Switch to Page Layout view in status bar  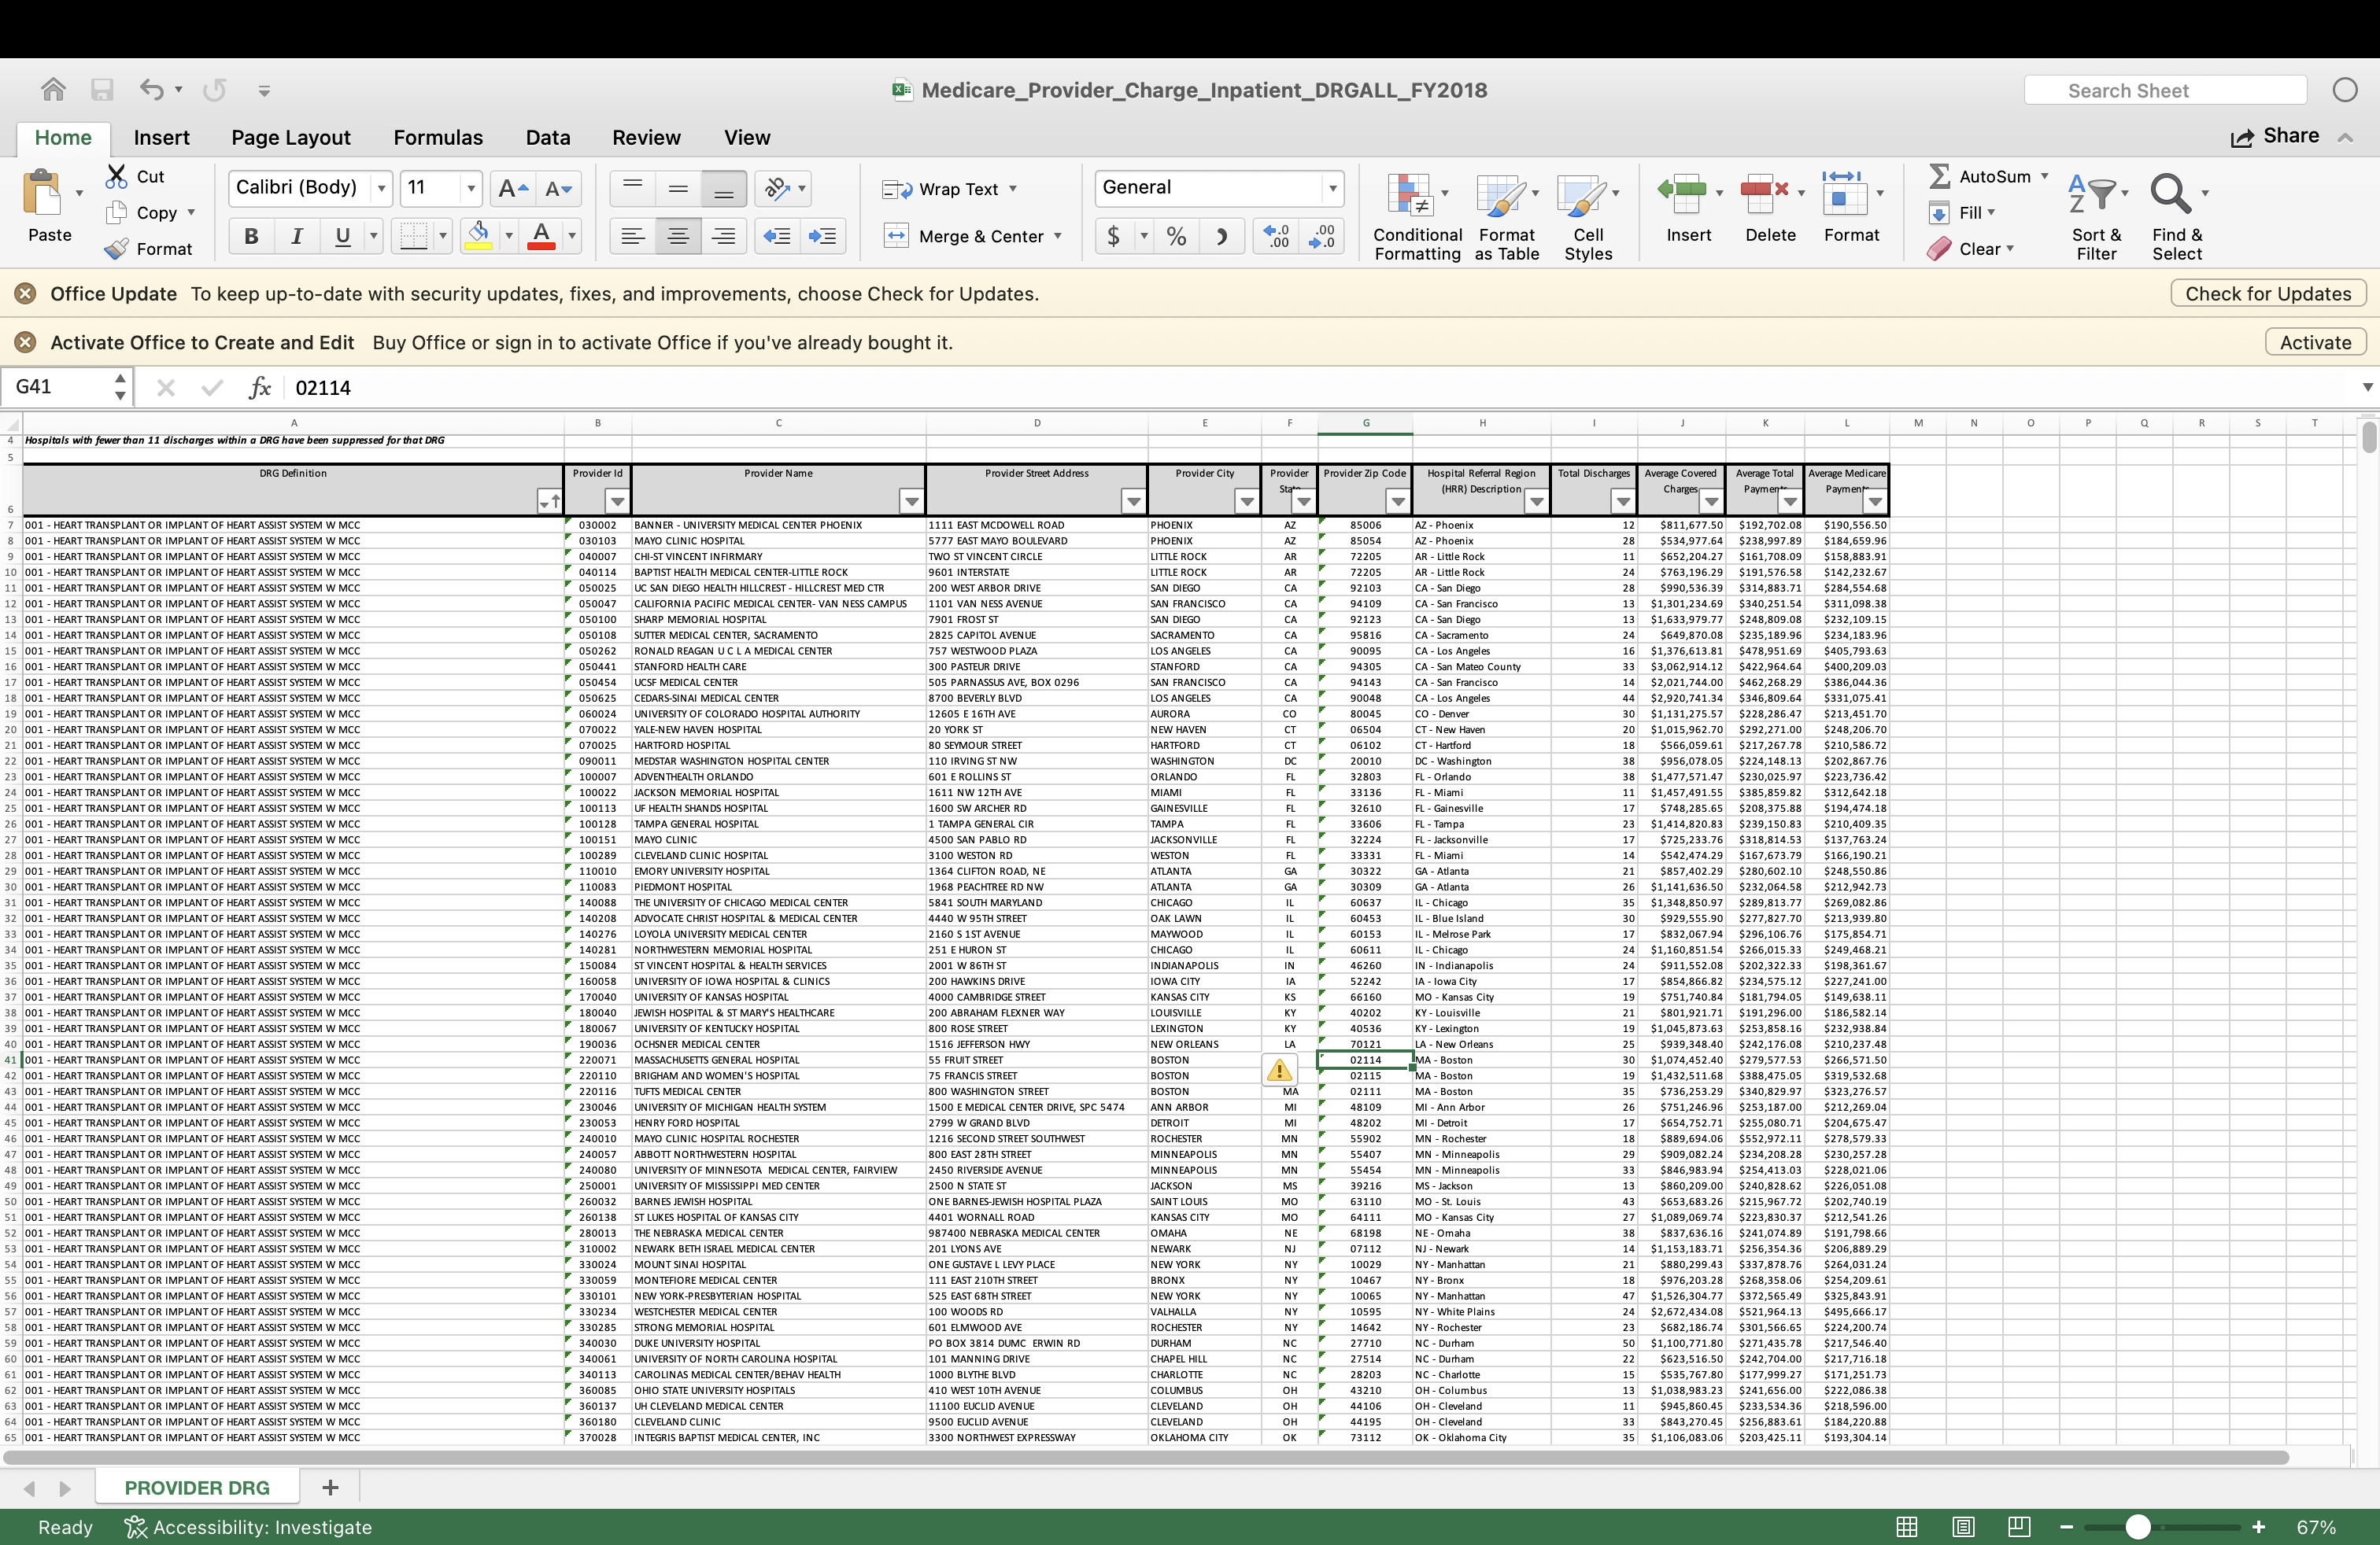(x=1962, y=1526)
